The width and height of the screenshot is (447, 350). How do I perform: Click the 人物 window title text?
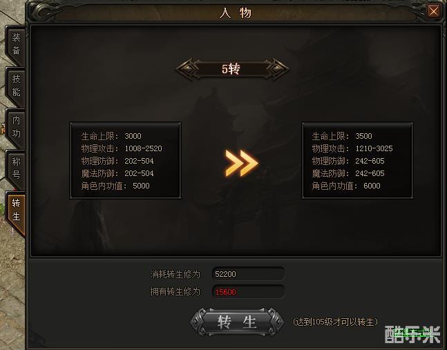[235, 13]
